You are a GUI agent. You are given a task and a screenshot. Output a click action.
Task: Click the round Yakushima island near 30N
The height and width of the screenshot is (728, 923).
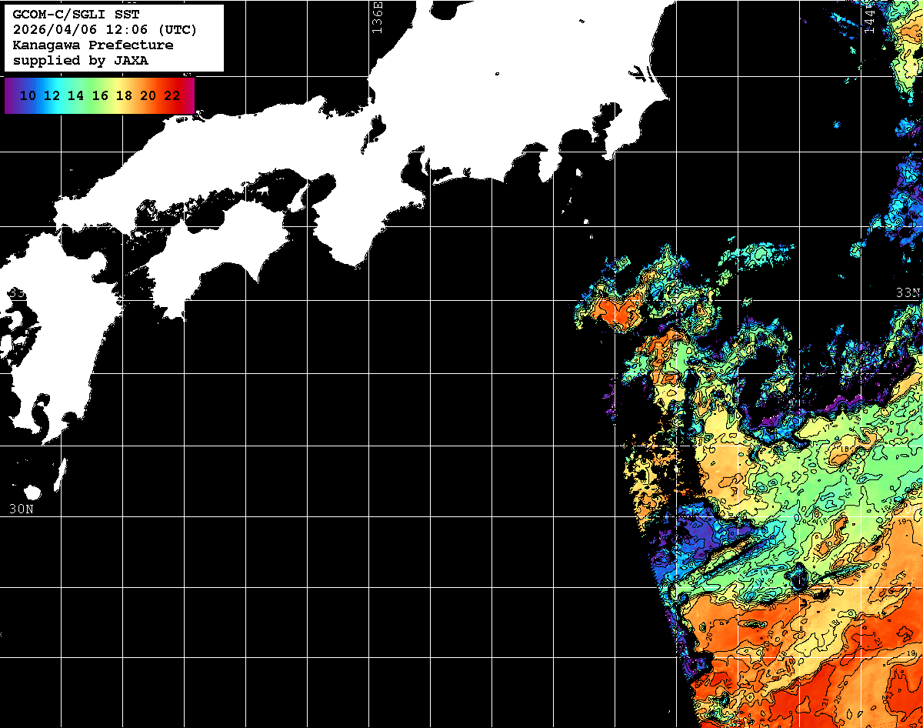pos(32,492)
